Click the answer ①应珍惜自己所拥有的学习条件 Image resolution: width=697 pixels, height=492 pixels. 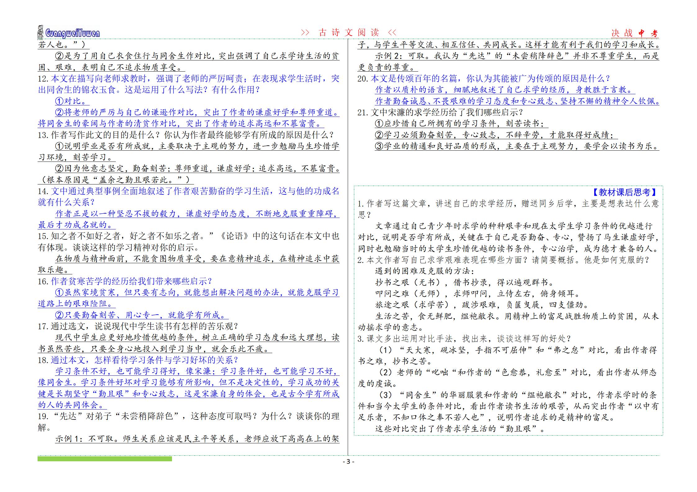(x=461, y=123)
